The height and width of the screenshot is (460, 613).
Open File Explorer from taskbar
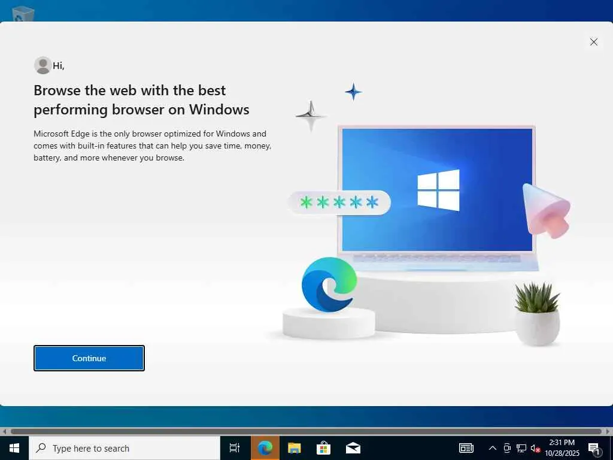pos(294,448)
